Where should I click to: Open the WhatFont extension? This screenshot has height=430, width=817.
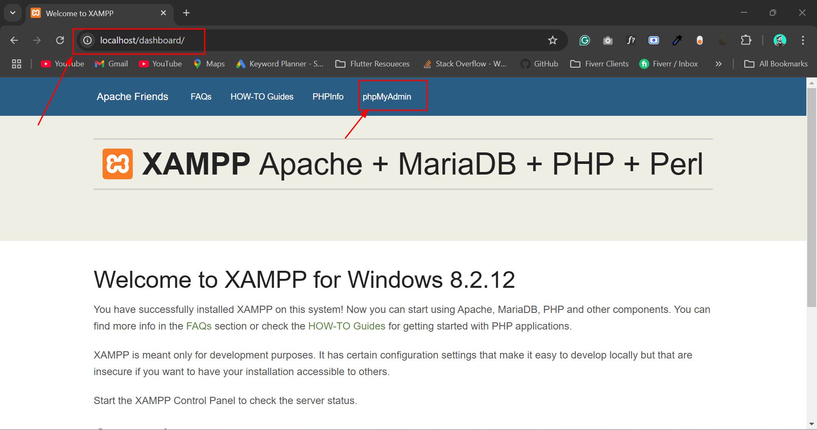(x=631, y=40)
